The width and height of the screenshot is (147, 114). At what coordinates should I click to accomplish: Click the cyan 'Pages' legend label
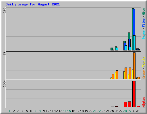144,35
